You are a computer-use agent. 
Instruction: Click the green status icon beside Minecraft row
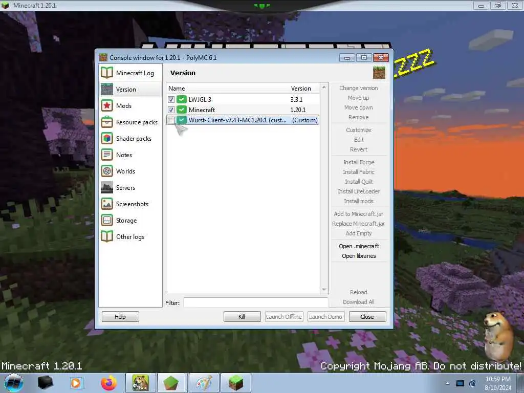[x=182, y=110]
